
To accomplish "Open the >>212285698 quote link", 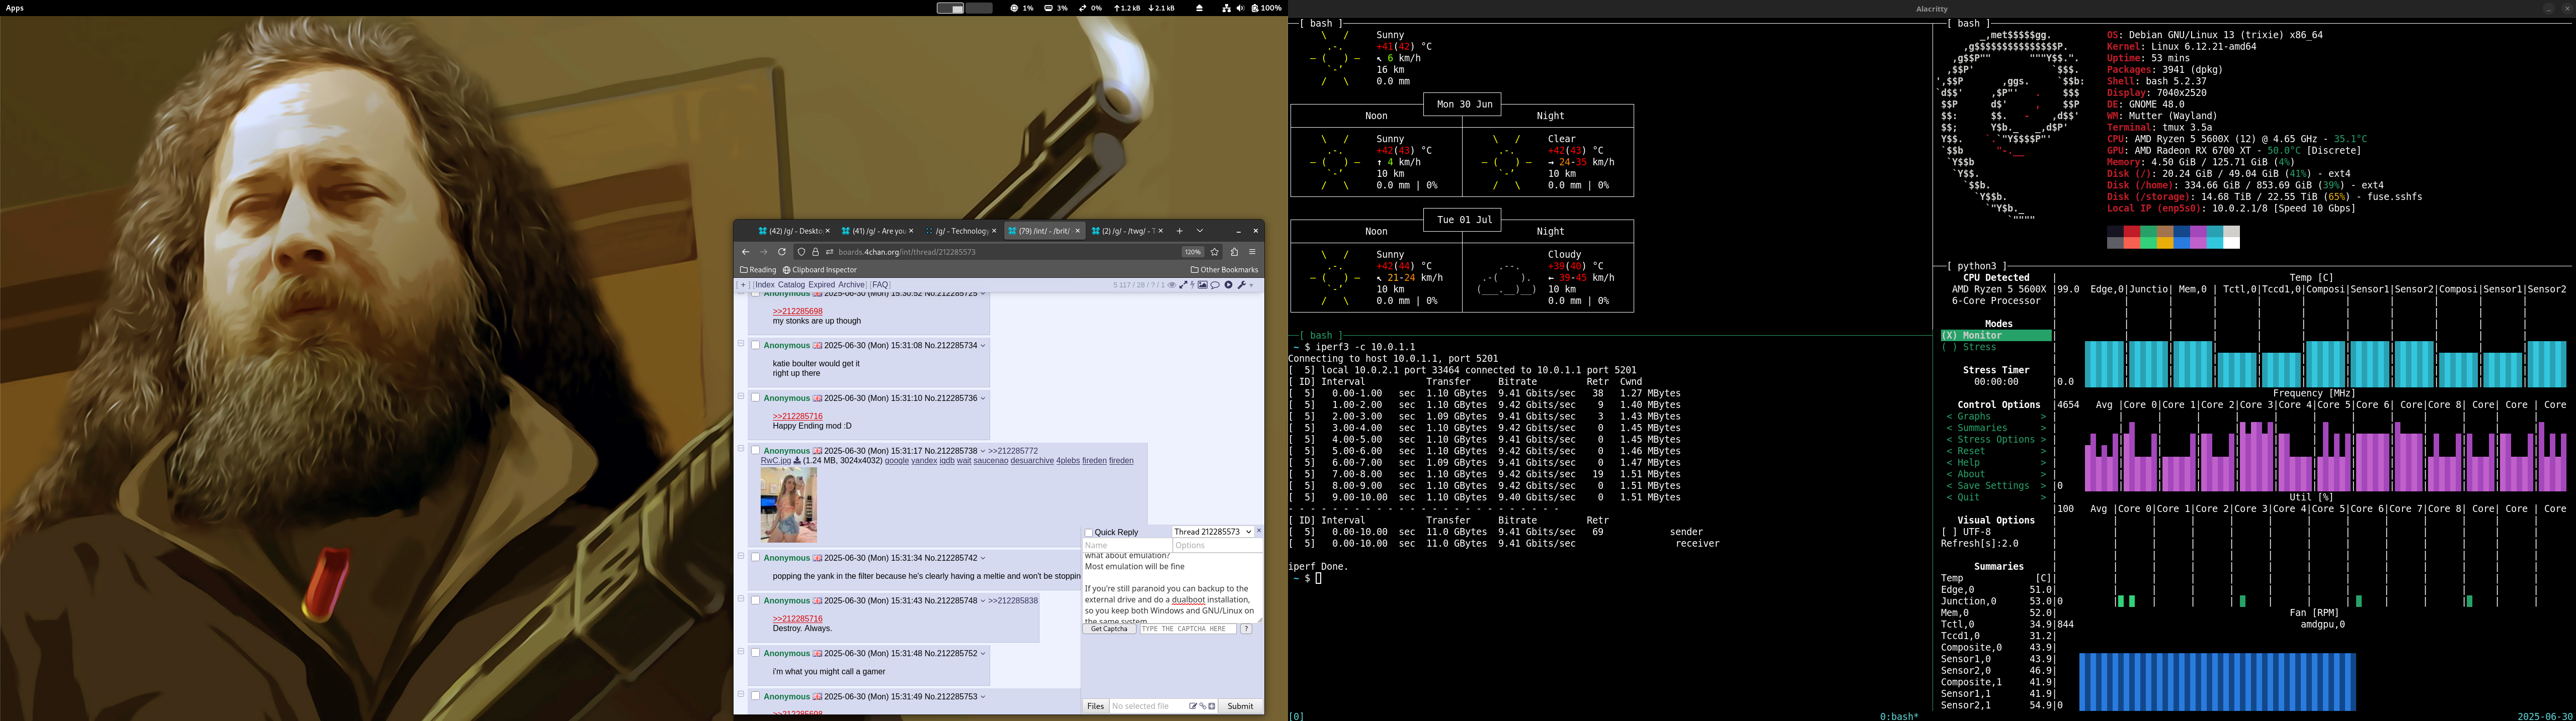I will click(797, 311).
